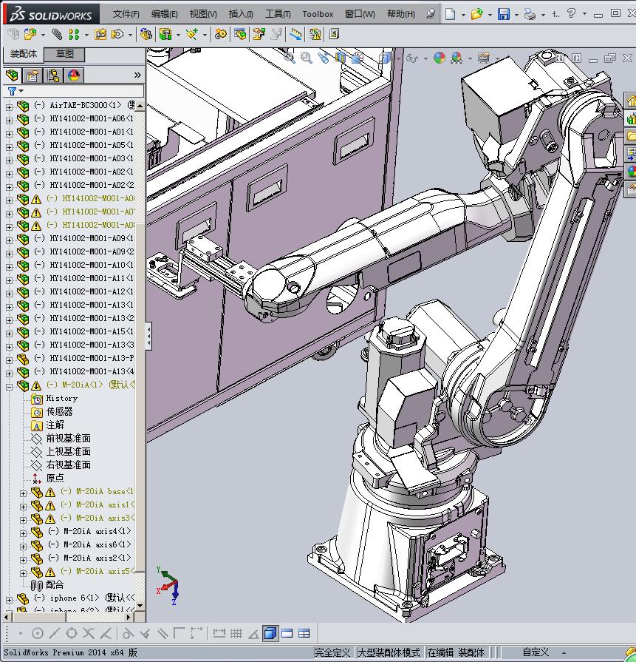This screenshot has height=662, width=636.
Task: Open the DisplayManager color wheel tab
Action: [x=74, y=75]
